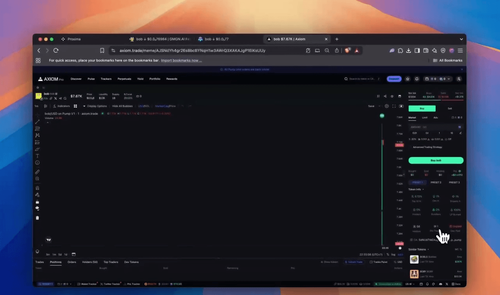
Task: Open chart settings gear icon
Action: click(387, 106)
